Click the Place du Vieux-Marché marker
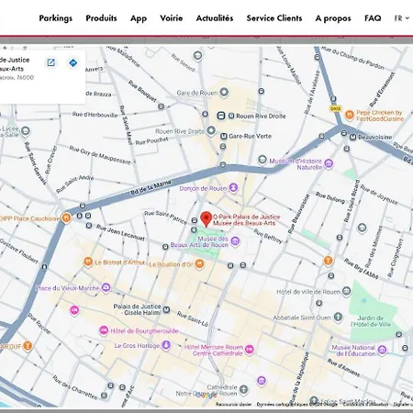413x413 pixels. [x=106, y=287]
